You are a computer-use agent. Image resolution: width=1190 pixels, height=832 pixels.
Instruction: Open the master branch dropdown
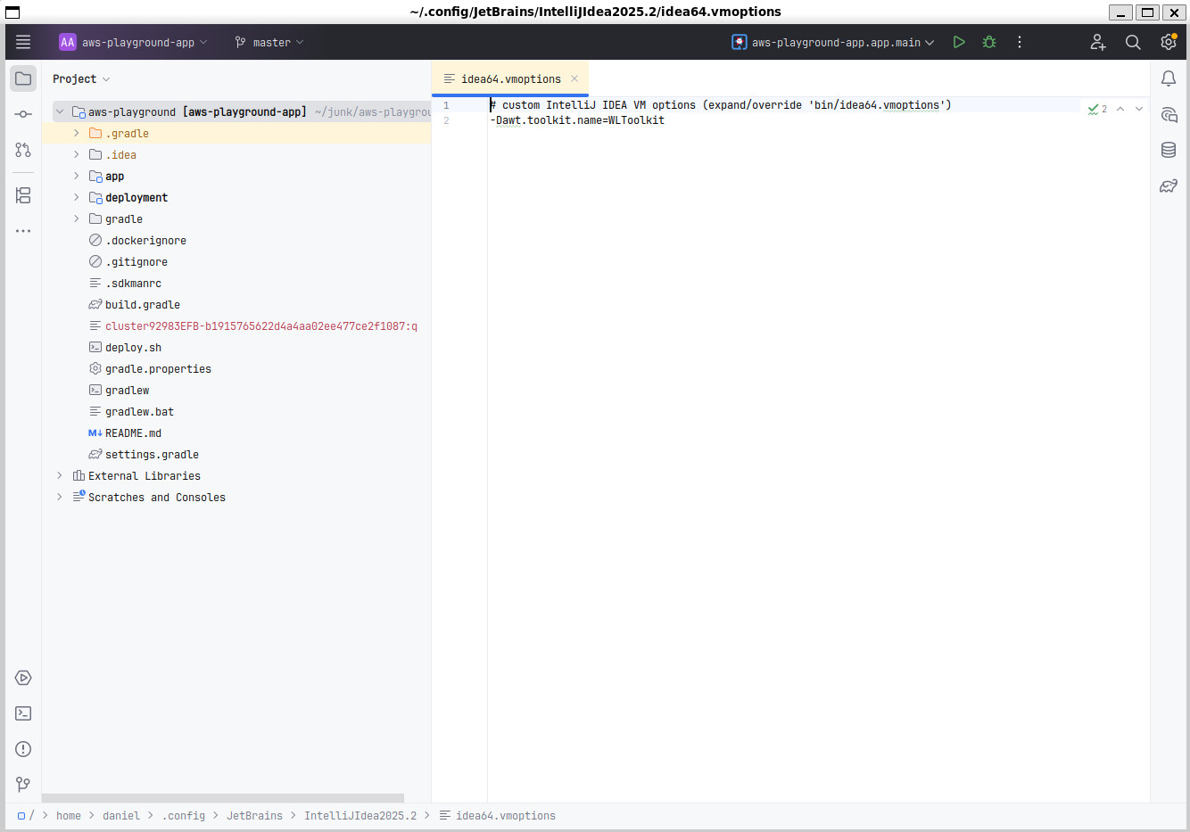(269, 42)
